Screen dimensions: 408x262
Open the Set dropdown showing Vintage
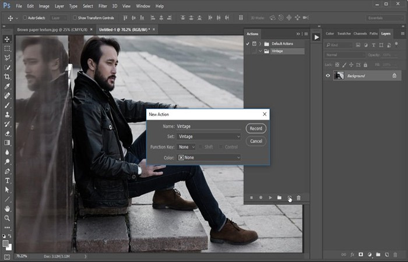click(x=209, y=136)
